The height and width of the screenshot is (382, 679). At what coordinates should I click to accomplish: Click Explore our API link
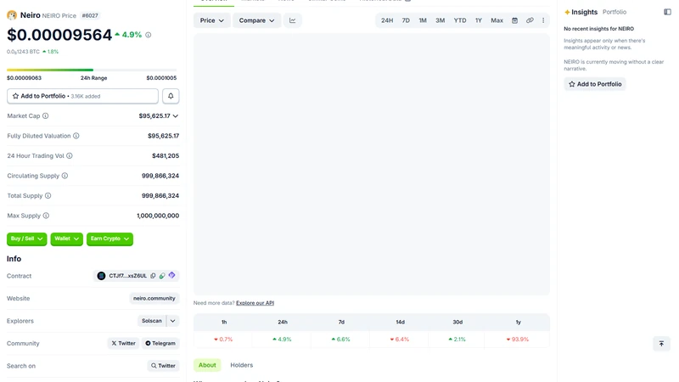point(255,303)
